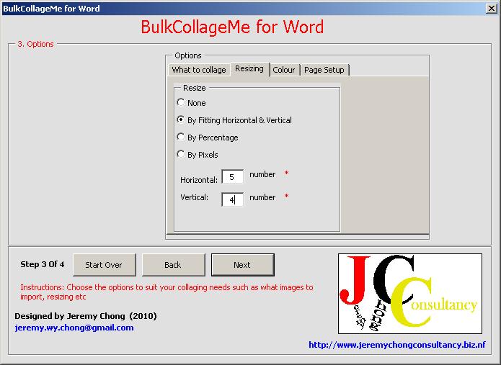
Task: Proceed with the Next button
Action: (242, 265)
